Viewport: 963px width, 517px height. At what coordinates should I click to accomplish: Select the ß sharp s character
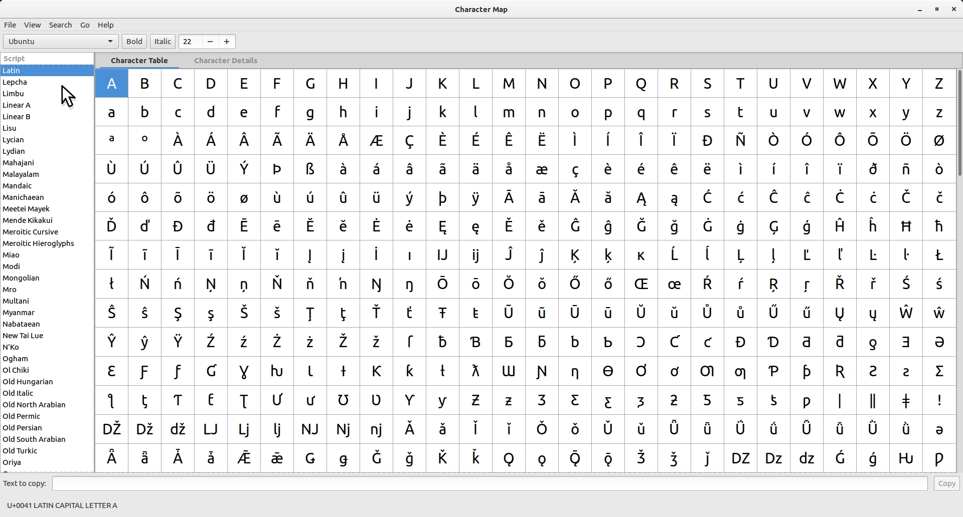coord(310,169)
